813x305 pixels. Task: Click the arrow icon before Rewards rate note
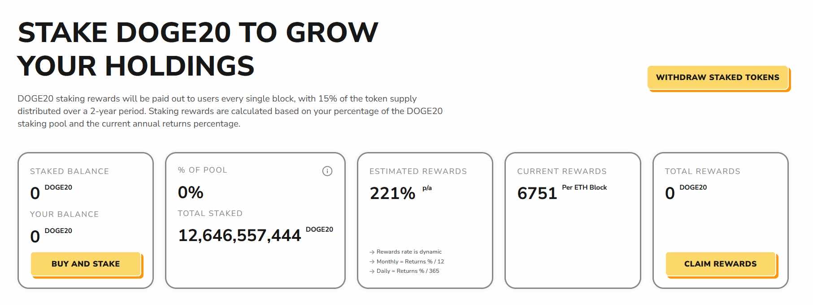(x=371, y=252)
